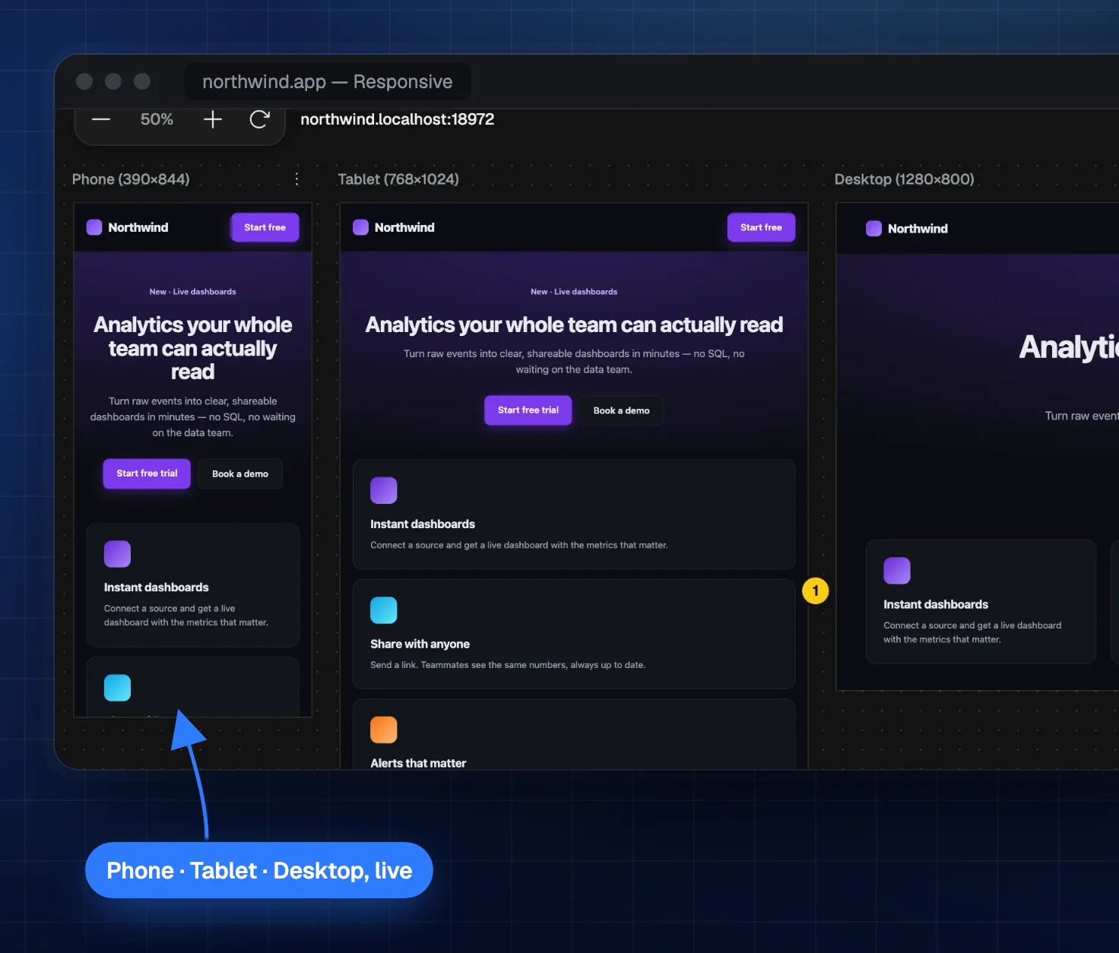The image size is (1119, 953).
Task: Click Book a demo in the Phone preview
Action: tap(240, 474)
